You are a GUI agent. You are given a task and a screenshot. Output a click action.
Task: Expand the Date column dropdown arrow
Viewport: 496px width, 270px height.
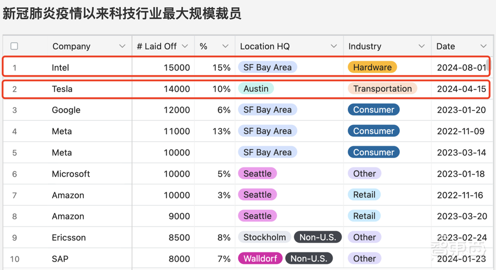click(483, 46)
